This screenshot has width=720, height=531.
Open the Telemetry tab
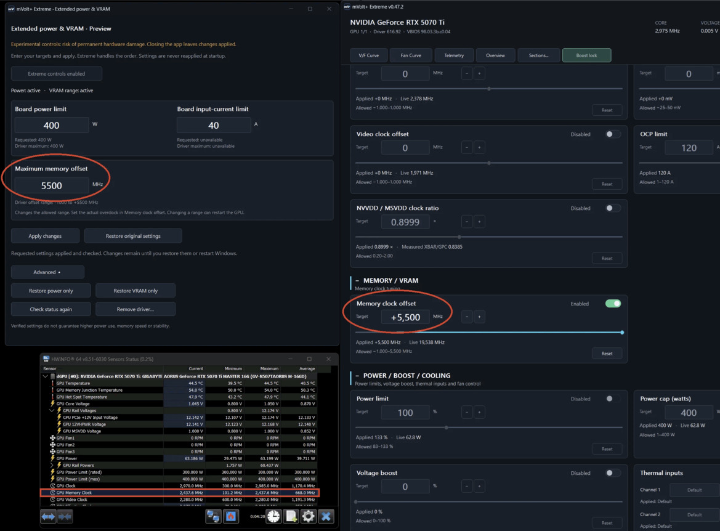454,55
